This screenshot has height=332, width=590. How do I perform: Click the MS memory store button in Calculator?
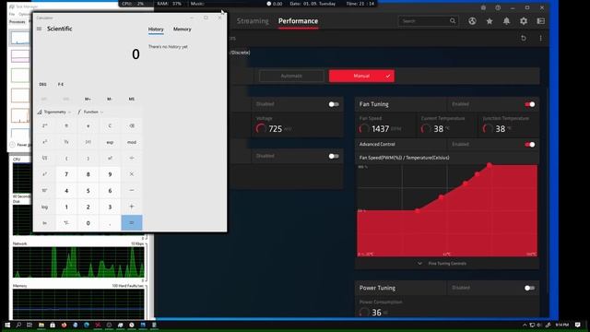[x=131, y=99]
